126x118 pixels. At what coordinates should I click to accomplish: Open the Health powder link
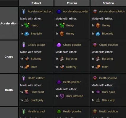pos(72,112)
